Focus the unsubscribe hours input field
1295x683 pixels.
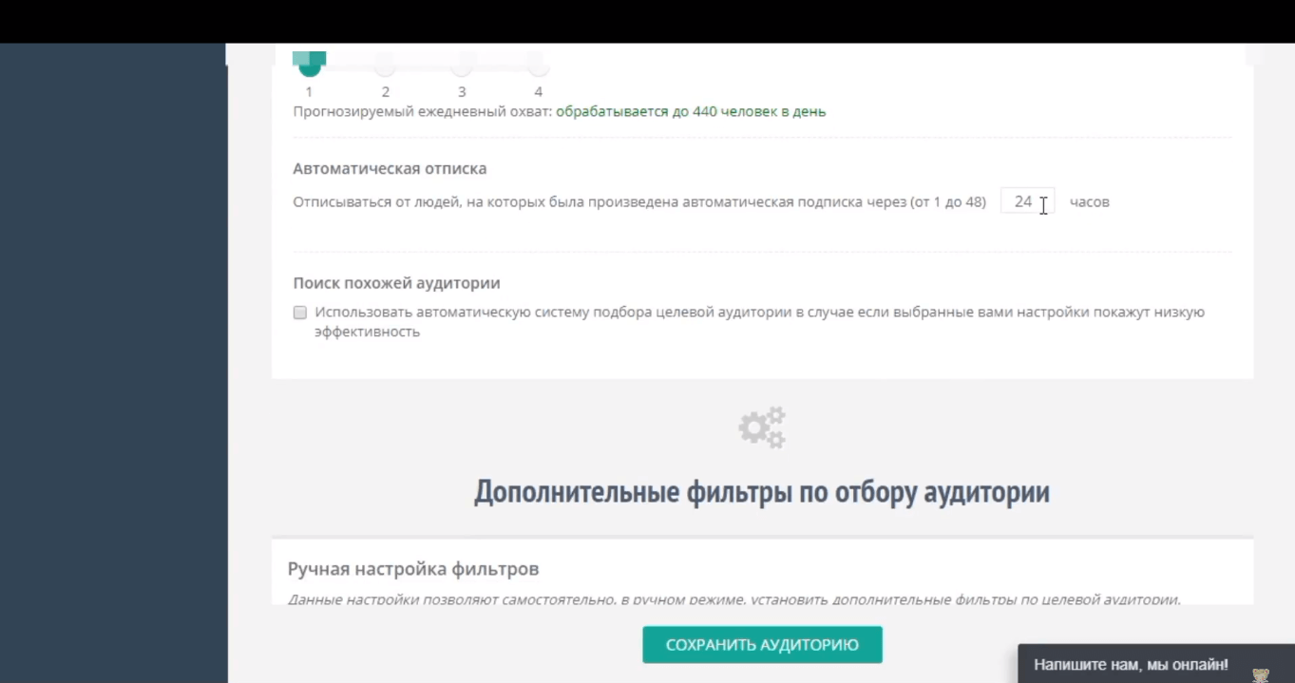tap(1022, 201)
